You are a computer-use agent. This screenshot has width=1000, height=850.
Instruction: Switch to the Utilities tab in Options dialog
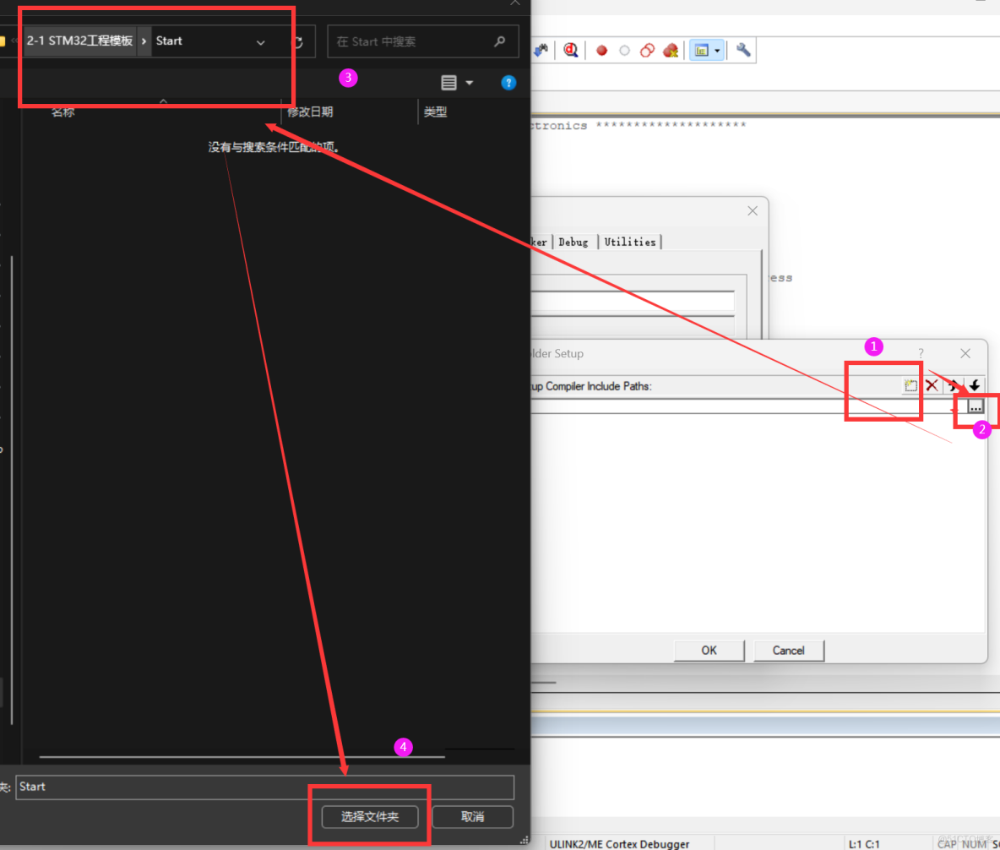[630, 242]
